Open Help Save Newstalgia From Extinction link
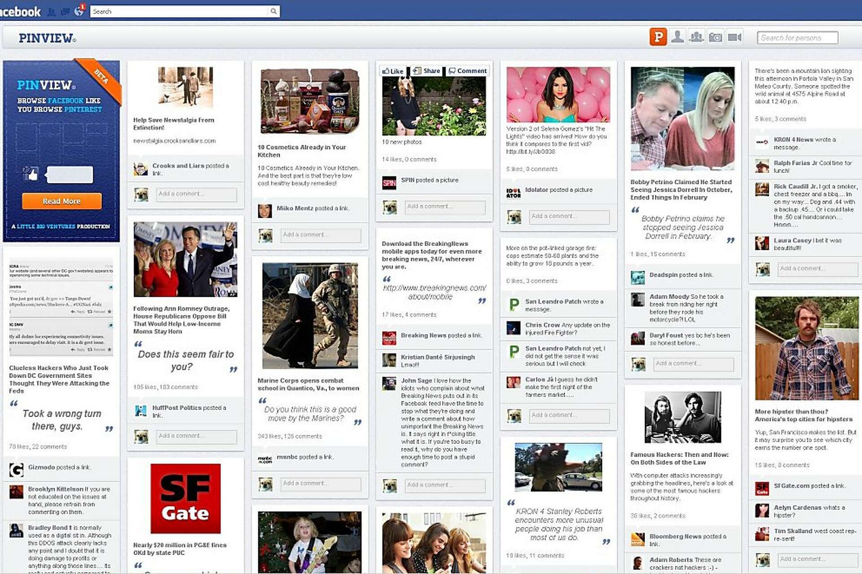 174,124
